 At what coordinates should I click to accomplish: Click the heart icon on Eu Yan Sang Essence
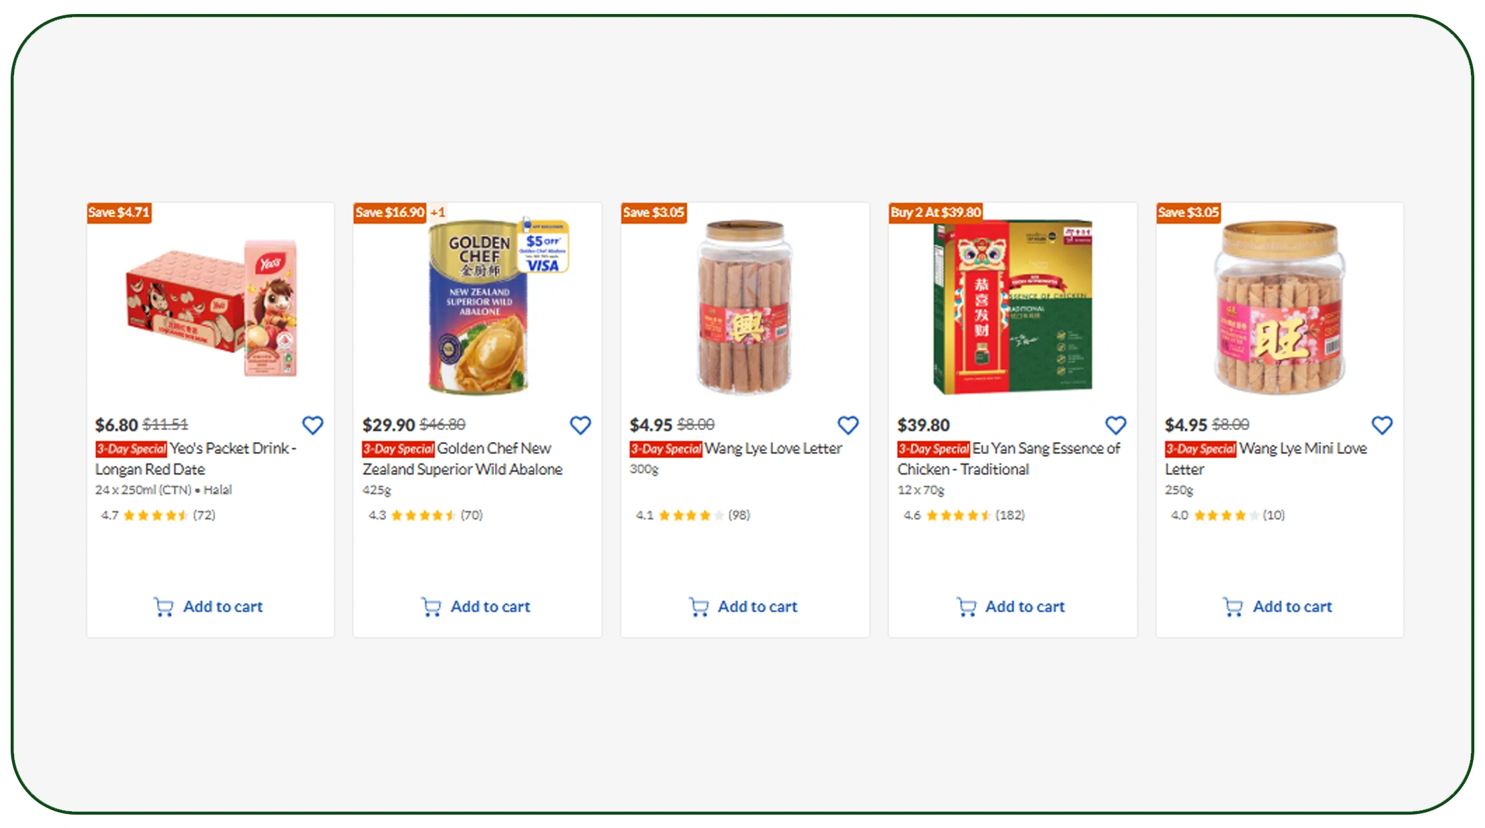point(1115,425)
